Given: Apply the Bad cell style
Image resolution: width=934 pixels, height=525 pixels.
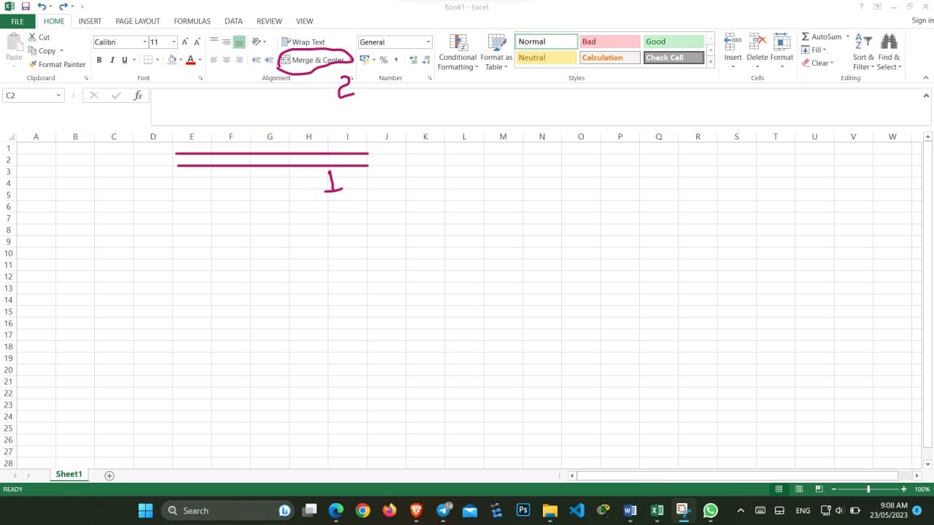Looking at the screenshot, I should (610, 42).
